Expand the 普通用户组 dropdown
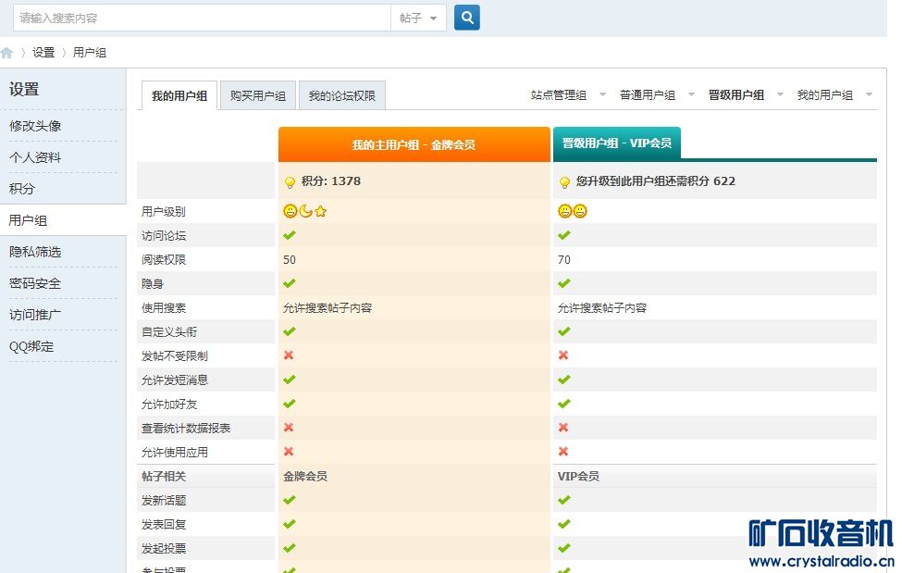 click(x=655, y=95)
